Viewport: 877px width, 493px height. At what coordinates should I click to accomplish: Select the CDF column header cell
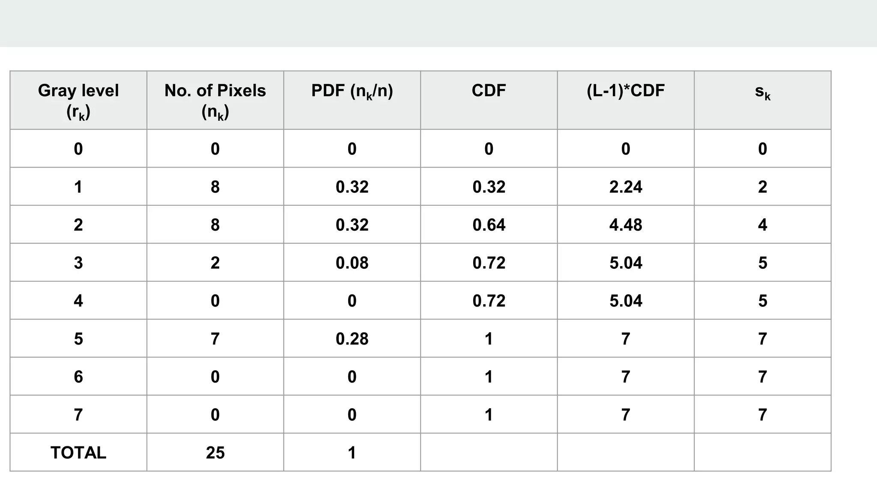click(489, 100)
